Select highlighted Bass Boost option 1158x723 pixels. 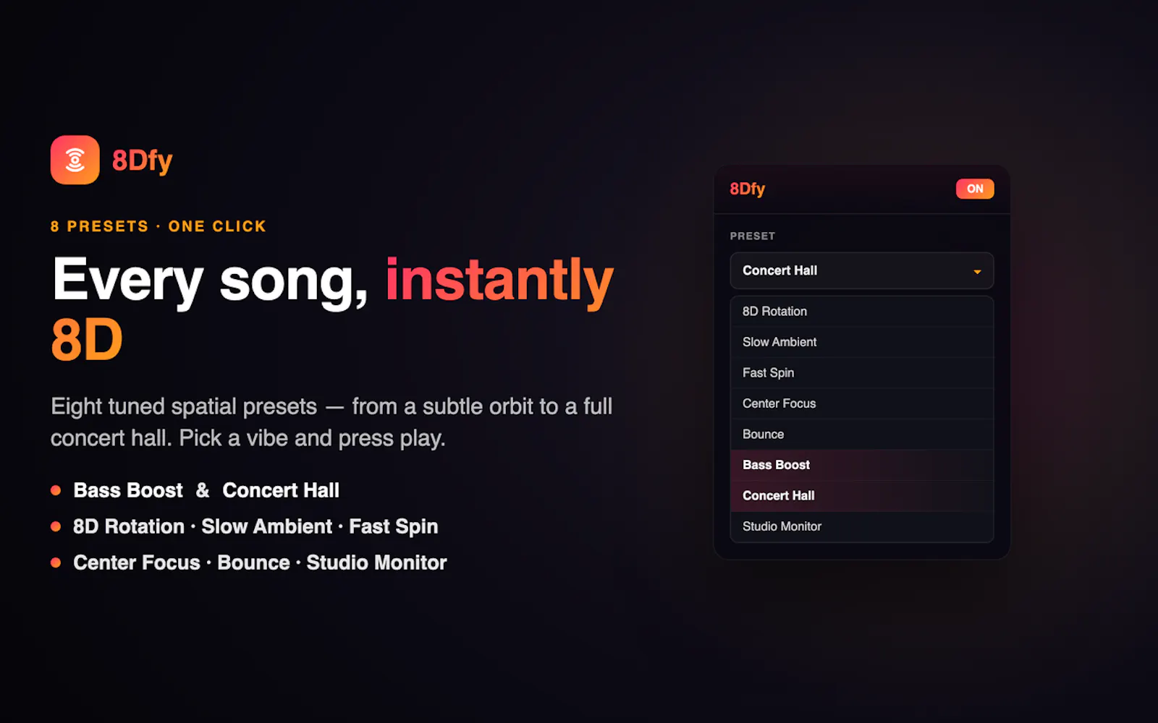861,465
